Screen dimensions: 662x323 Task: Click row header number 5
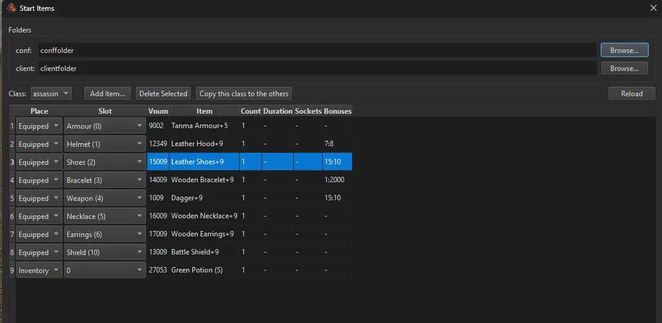[12, 198]
